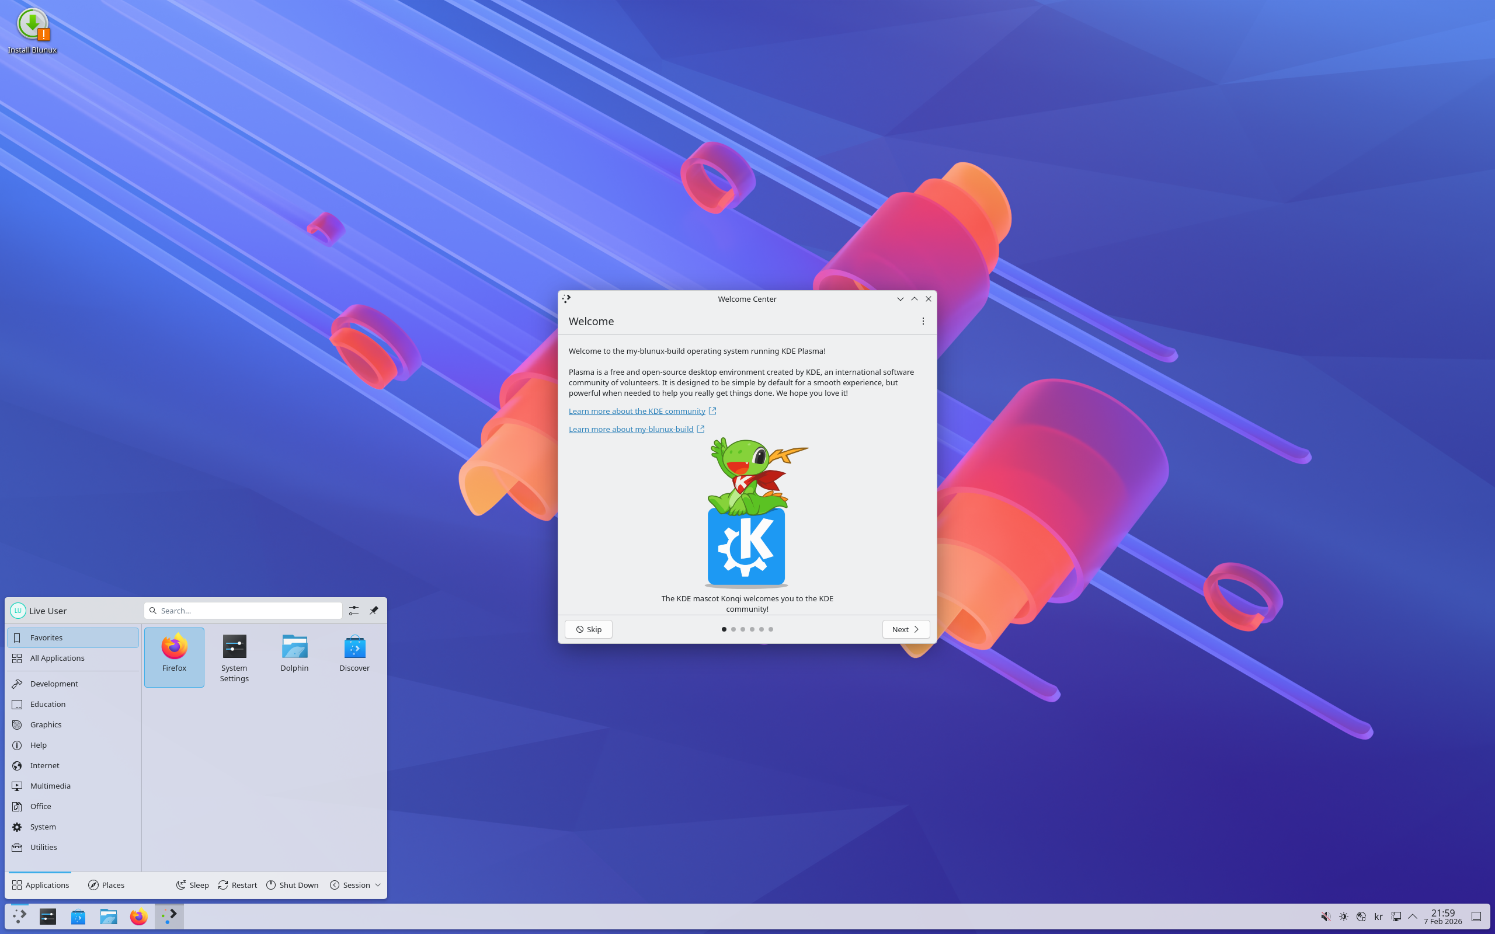Open the Install Blunux desktop icon
The height and width of the screenshot is (934, 1495).
[x=32, y=31]
